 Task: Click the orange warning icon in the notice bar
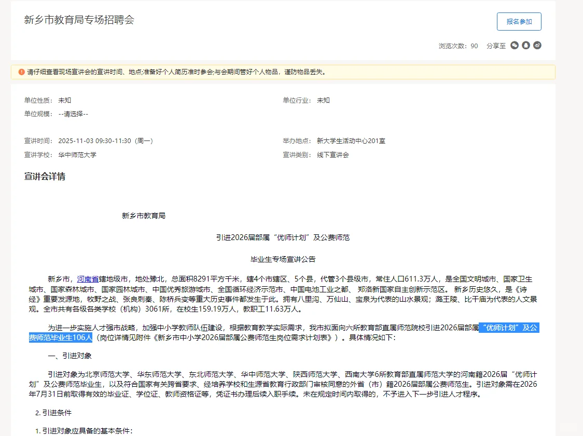tap(22, 72)
